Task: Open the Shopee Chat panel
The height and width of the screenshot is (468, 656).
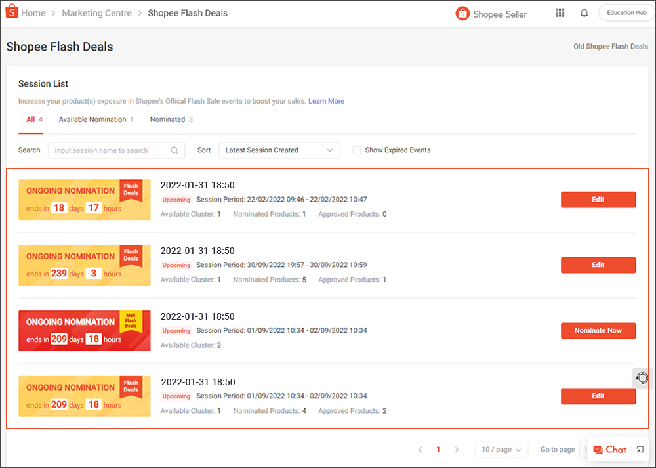Action: [x=609, y=450]
